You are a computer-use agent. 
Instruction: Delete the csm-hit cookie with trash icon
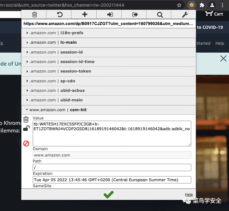point(26,119)
